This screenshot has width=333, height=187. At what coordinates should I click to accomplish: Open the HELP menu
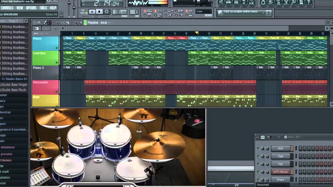click(53, 8)
